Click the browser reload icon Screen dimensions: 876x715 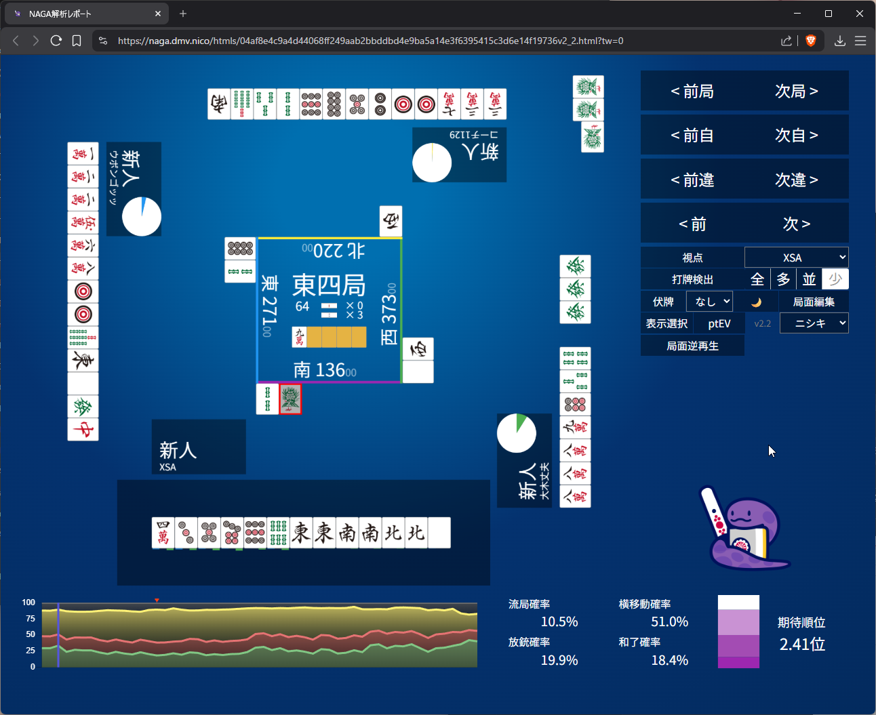point(56,41)
